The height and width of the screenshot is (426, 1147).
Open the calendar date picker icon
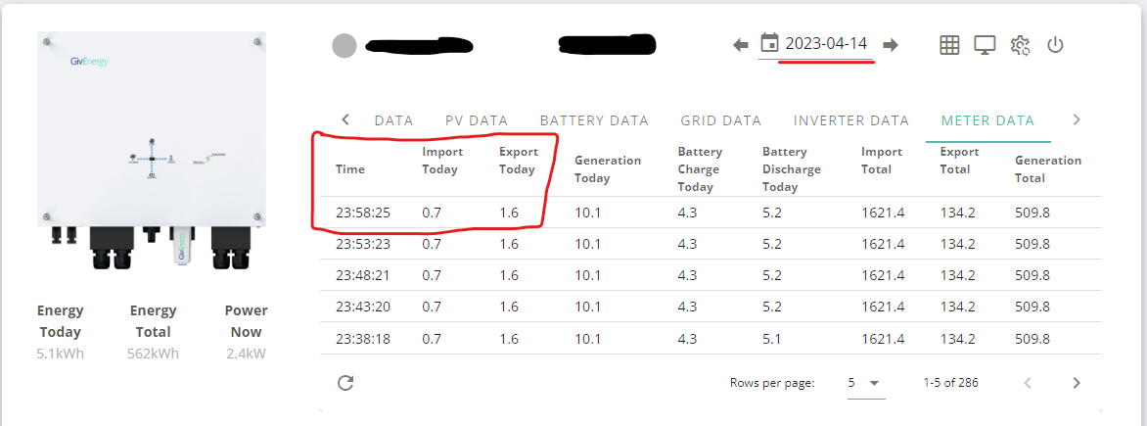[769, 44]
